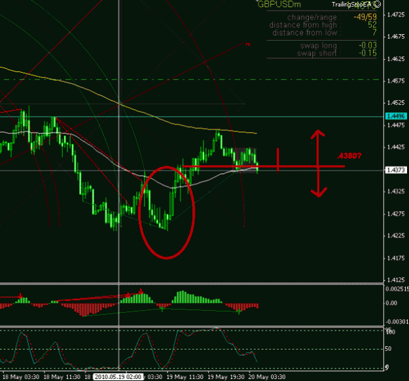Click the 1.4575 price scale label
This screenshot has width=409, height=381.
click(396, 81)
